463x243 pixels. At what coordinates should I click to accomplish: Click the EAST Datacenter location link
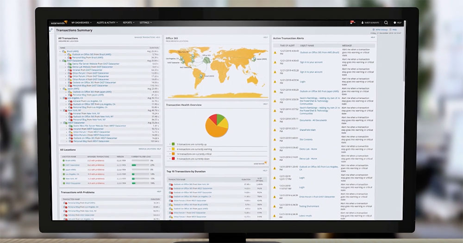coord(73,165)
